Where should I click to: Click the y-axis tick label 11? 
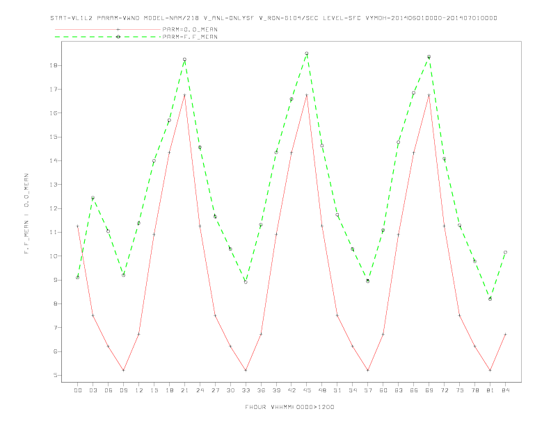[54, 232]
